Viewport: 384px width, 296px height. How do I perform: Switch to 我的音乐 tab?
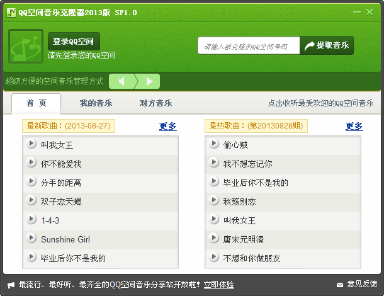[96, 103]
